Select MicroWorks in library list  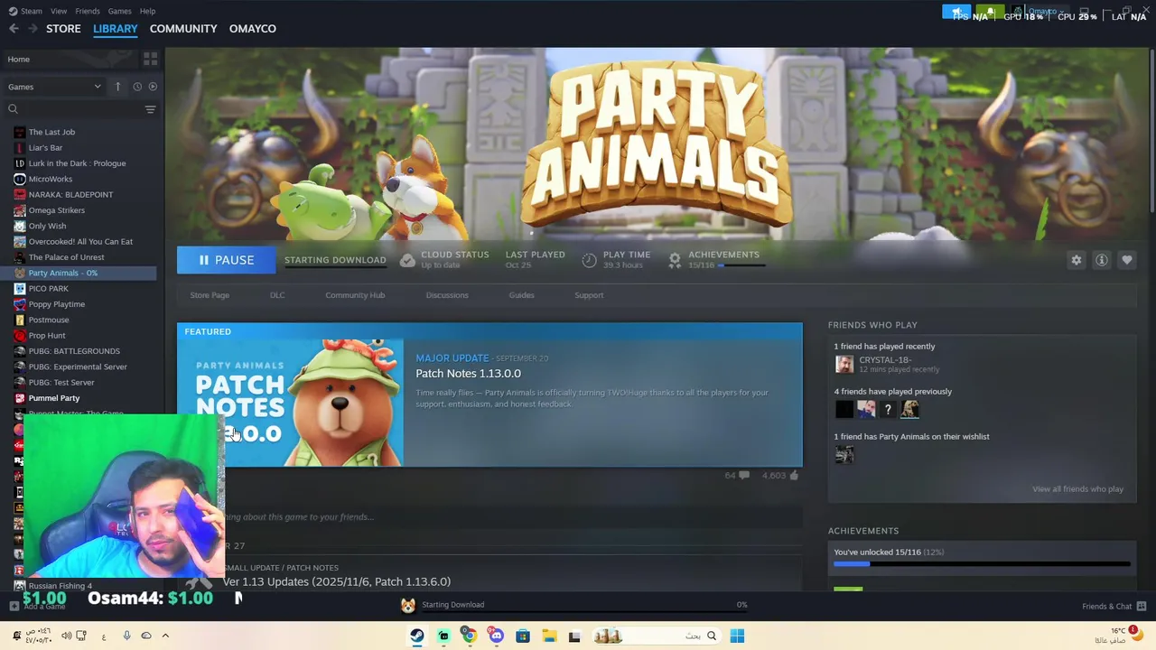tap(50, 179)
